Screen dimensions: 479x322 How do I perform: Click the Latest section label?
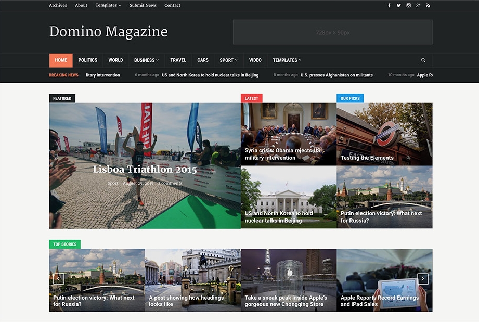pos(251,98)
